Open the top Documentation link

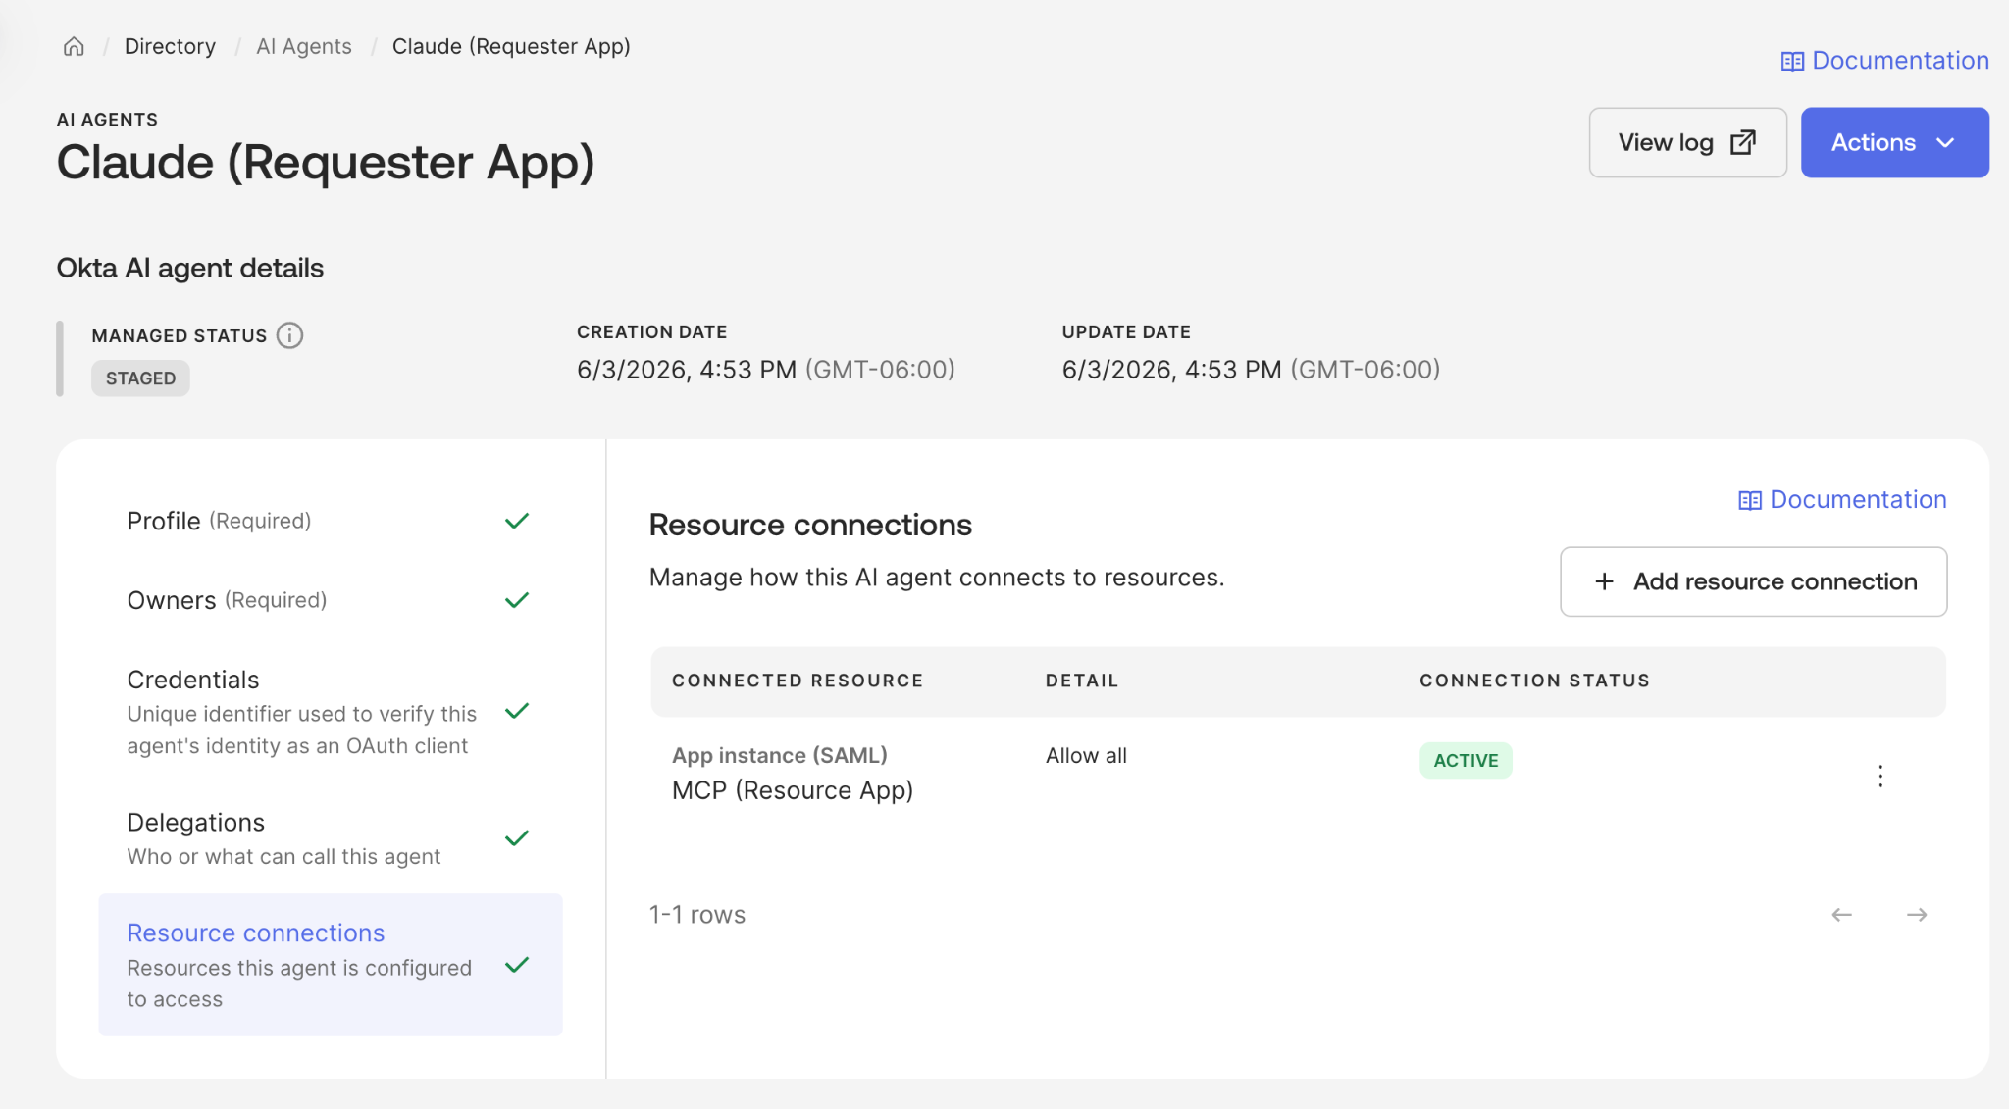[1885, 61]
